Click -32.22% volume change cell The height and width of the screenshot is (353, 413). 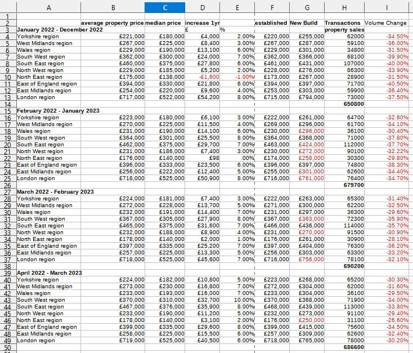387,151
